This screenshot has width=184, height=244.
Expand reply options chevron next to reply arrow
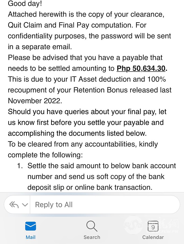coord(25,205)
